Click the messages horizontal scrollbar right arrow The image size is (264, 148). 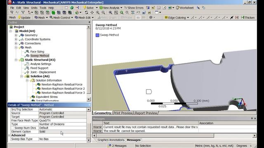tap(255, 135)
